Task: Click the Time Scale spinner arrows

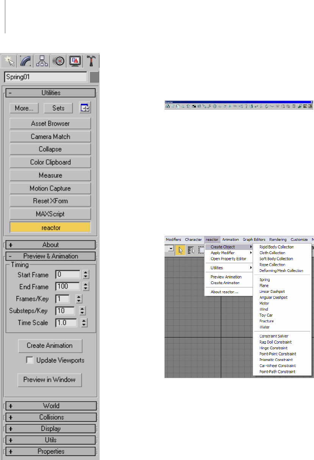Action: pyautogui.click(x=84, y=323)
